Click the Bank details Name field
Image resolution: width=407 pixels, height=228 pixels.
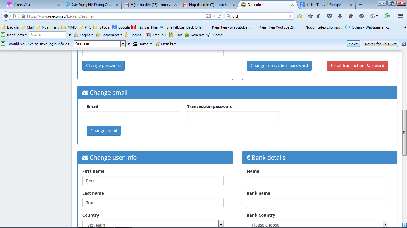(317, 181)
